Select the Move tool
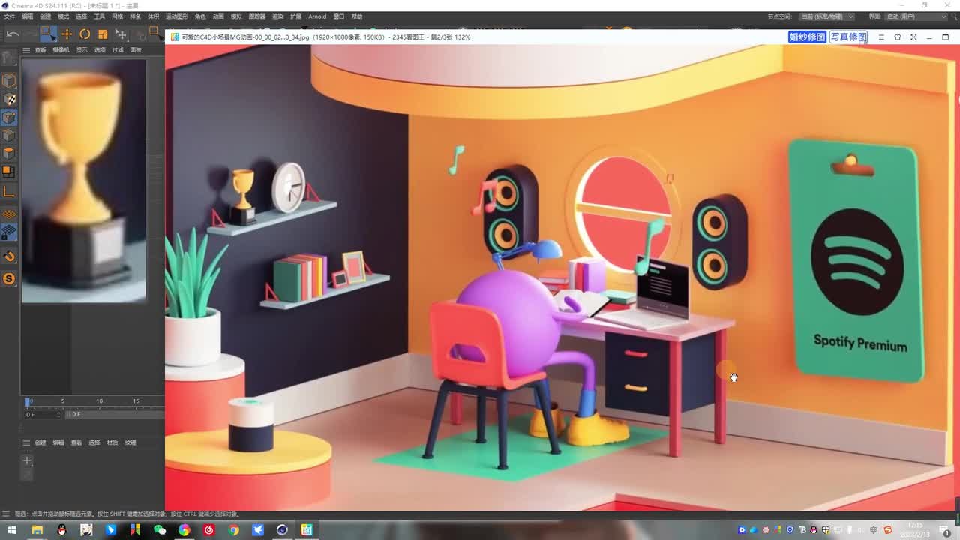Viewport: 960px width, 540px height. [67, 34]
